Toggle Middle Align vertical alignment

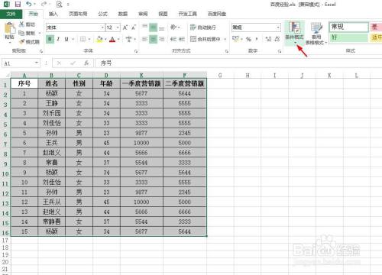pyautogui.click(x=153, y=27)
